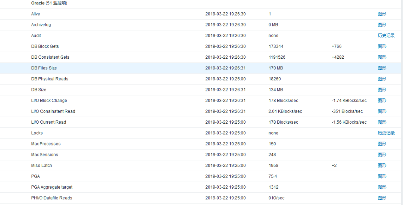Select the DB Files Size item name
The image size is (403, 205).
[44, 68]
